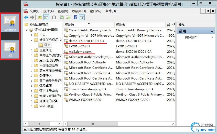Click the certificate icon of demo-EX2010-DC01-CA row
Image resolution: width=217 pixels, height=134 pixels.
click(66, 41)
